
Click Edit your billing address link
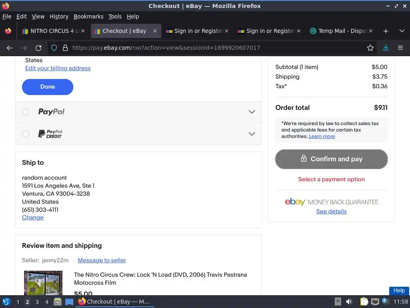click(x=58, y=68)
